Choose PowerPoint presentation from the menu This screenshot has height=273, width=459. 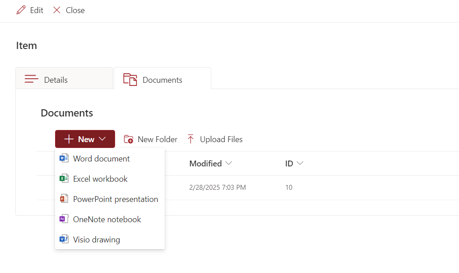(x=115, y=199)
